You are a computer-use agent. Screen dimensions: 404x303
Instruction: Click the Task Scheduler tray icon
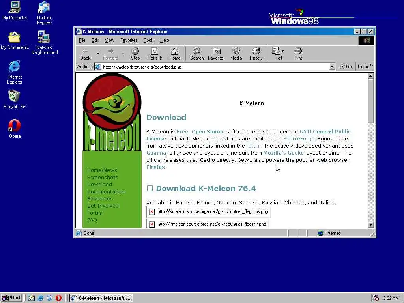(x=376, y=298)
